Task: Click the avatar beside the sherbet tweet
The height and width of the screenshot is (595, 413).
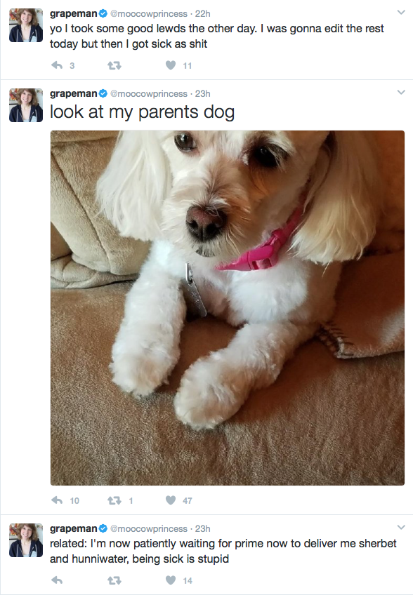Action: point(26,540)
